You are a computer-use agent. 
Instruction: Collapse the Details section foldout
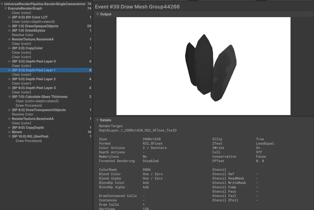(x=98, y=120)
